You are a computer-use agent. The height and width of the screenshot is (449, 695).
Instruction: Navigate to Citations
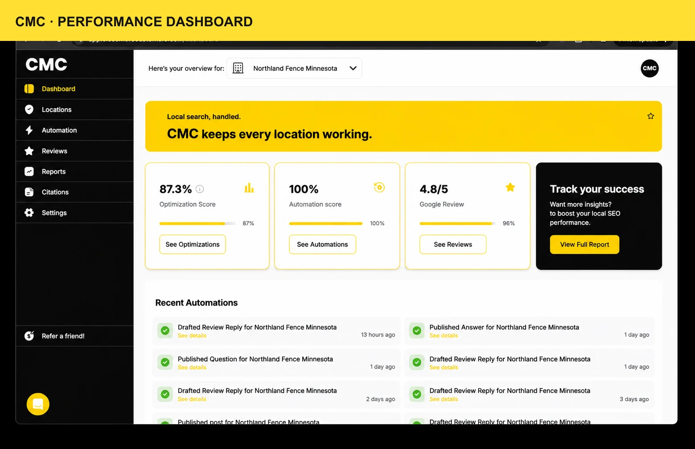pyautogui.click(x=74, y=192)
